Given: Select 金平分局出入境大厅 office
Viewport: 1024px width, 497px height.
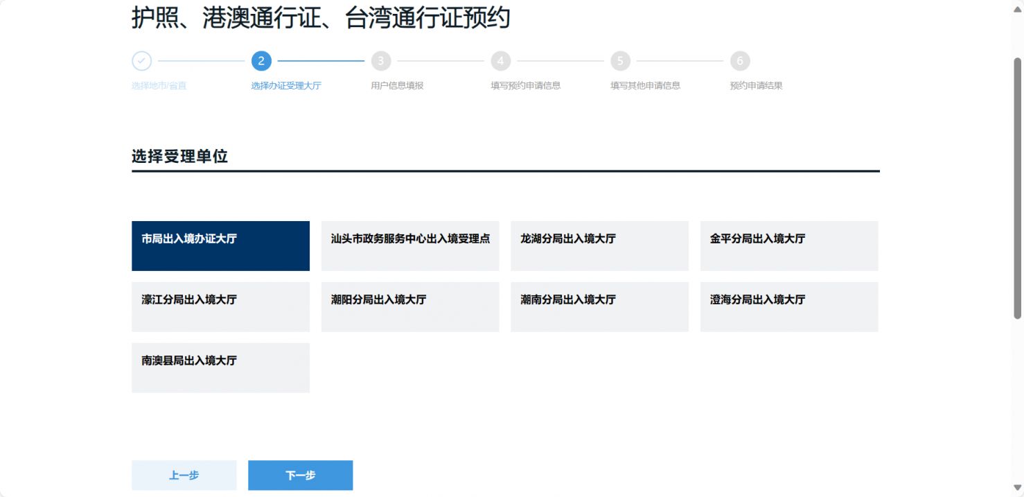Looking at the screenshot, I should (x=788, y=246).
